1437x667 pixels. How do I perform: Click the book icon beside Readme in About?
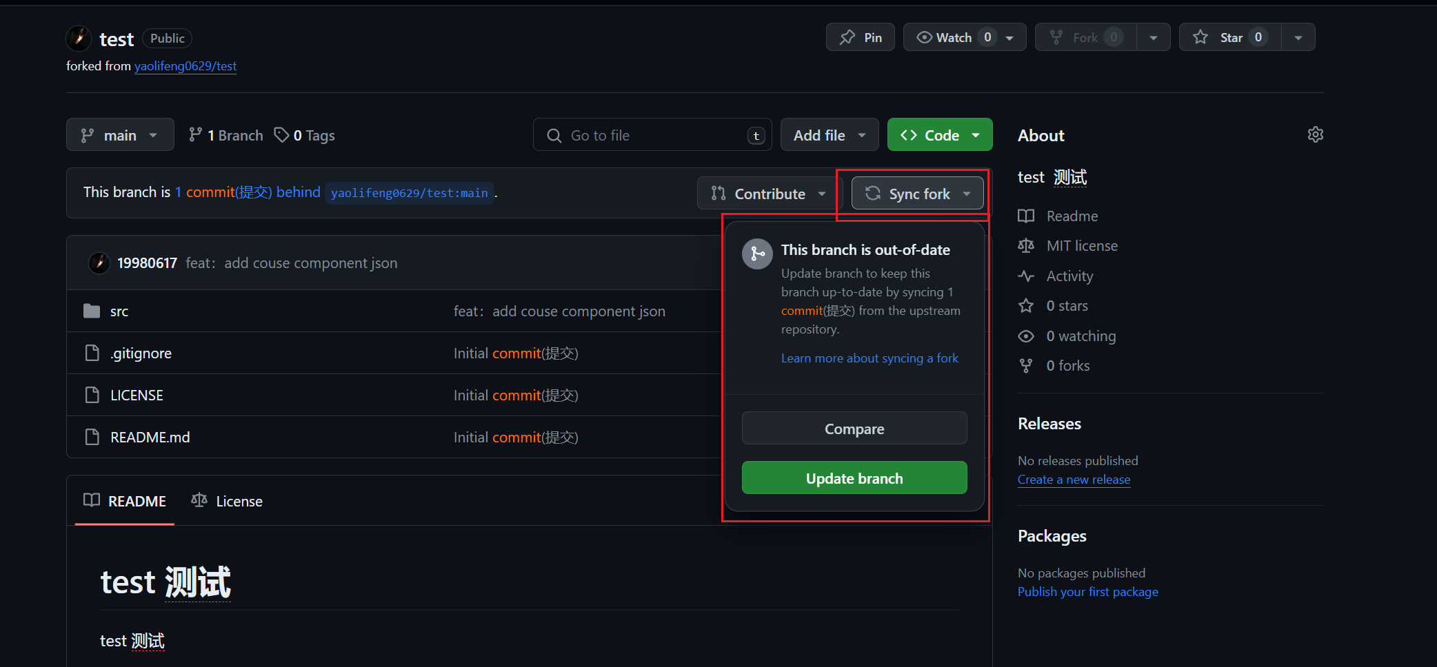coord(1026,216)
